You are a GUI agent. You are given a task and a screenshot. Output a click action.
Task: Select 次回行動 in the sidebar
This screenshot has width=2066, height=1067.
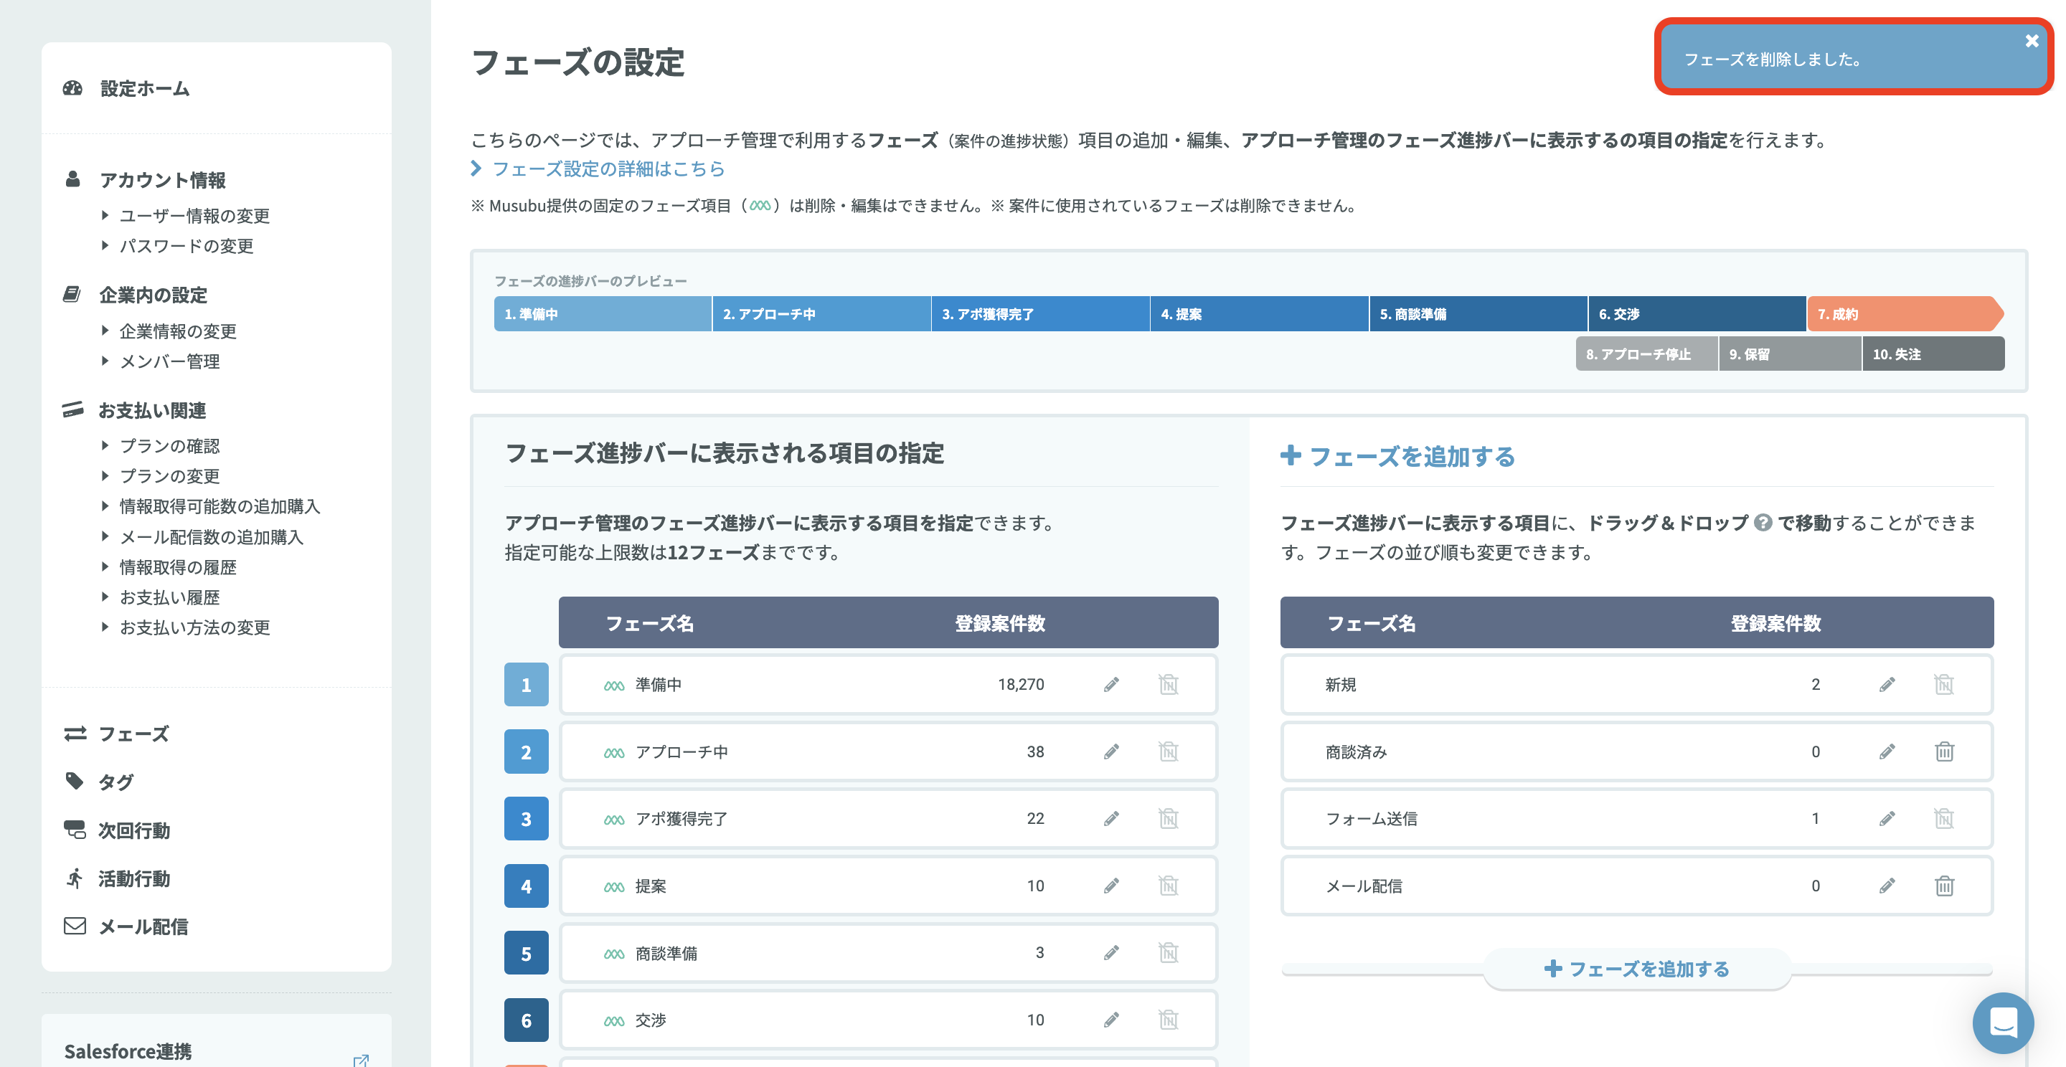(x=133, y=830)
